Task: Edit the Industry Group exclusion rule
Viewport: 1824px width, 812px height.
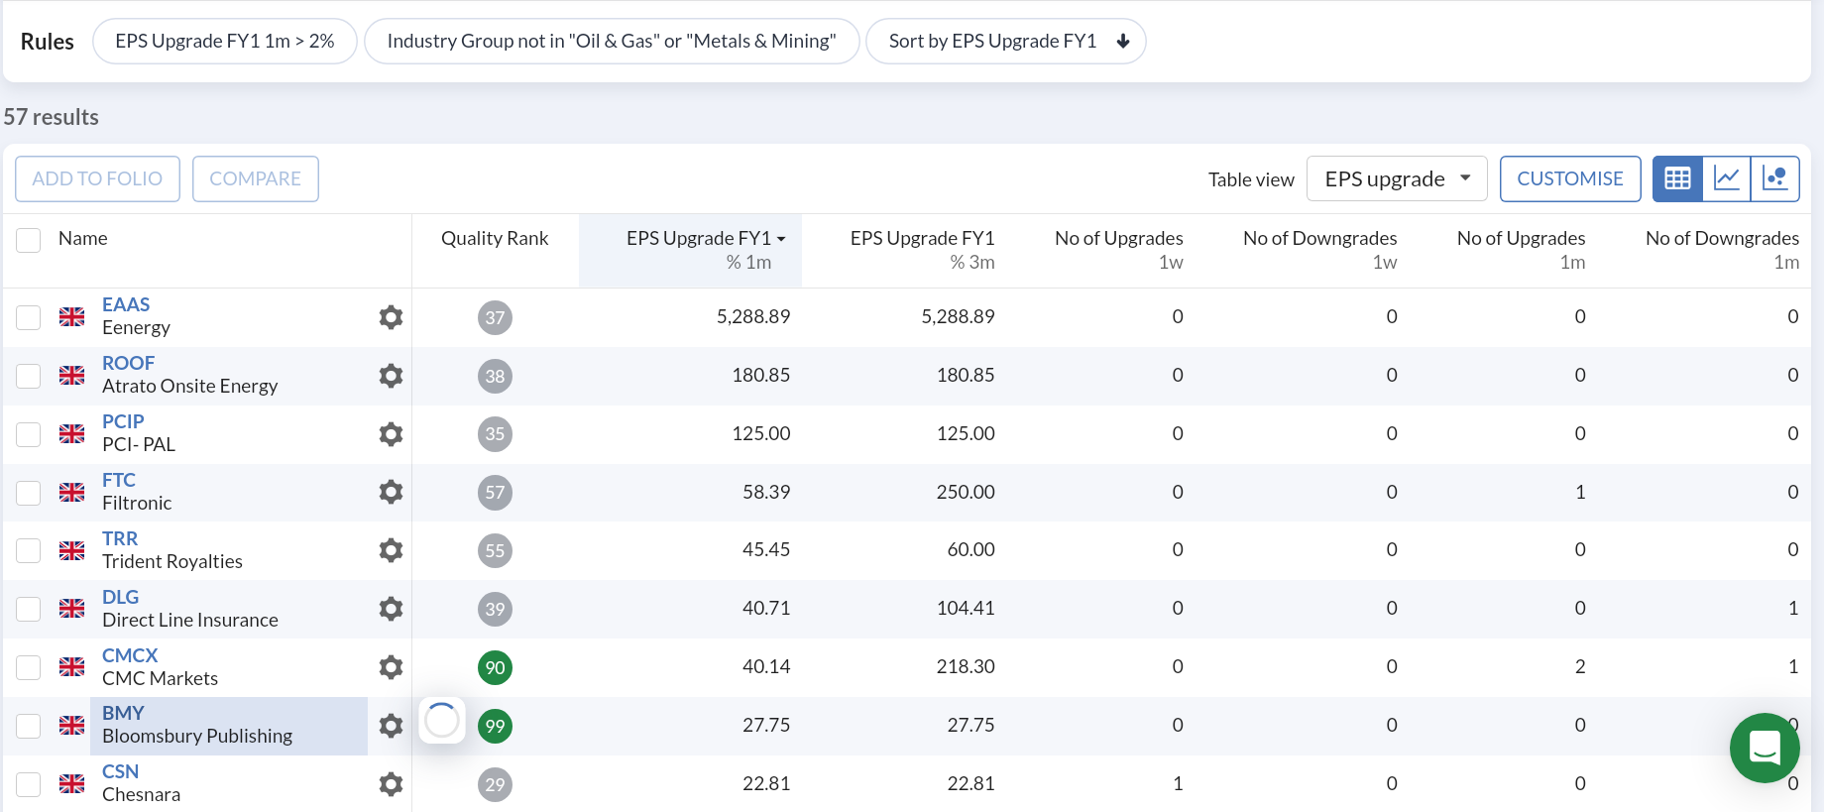Action: click(x=612, y=42)
